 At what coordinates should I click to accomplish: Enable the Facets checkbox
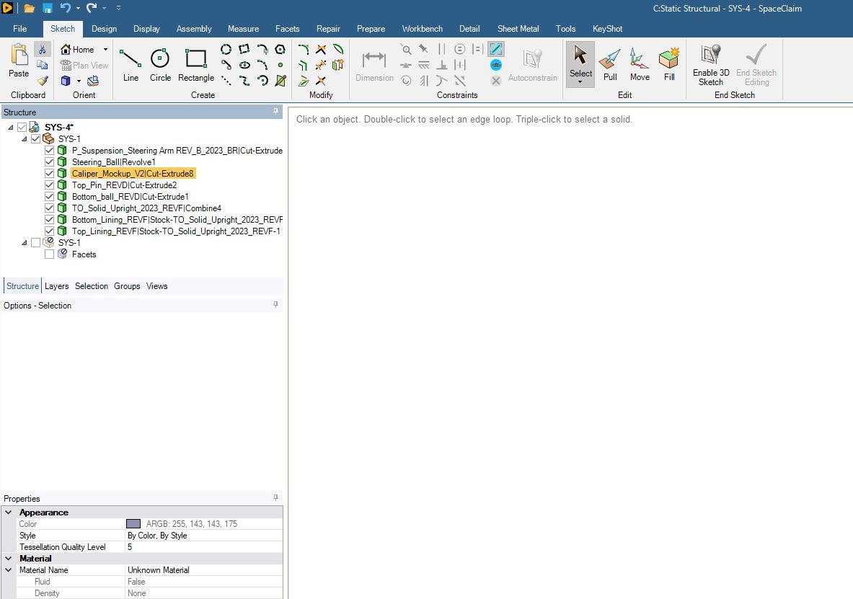[50, 254]
